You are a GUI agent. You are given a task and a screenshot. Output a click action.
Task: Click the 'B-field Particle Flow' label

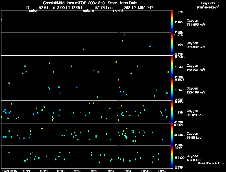(x=211, y=163)
